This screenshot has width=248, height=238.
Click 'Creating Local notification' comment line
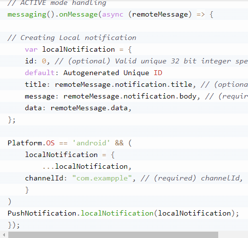(x=72, y=38)
